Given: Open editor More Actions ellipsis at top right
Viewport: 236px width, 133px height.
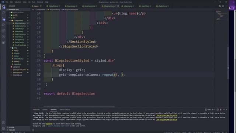Looking at the screenshot, I should pos(226,6).
